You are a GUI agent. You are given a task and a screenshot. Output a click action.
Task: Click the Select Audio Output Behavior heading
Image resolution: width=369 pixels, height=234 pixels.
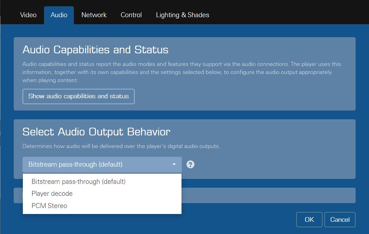pos(96,132)
